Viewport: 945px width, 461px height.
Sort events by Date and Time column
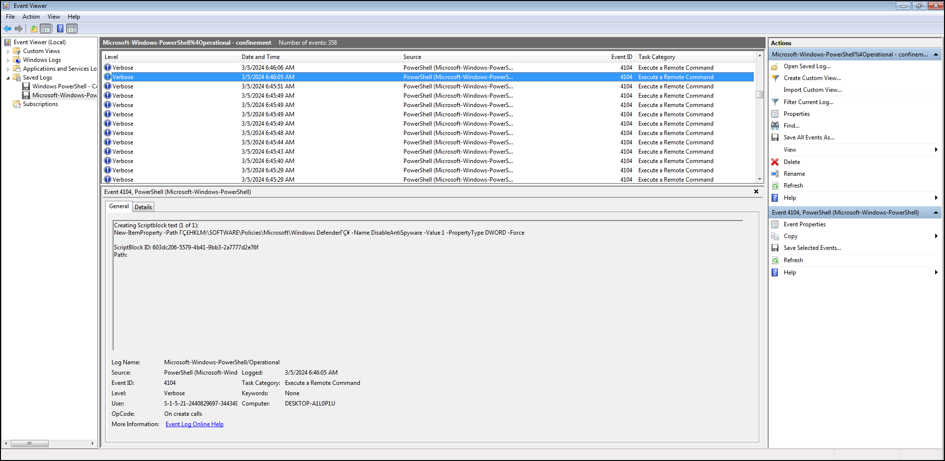(x=260, y=57)
